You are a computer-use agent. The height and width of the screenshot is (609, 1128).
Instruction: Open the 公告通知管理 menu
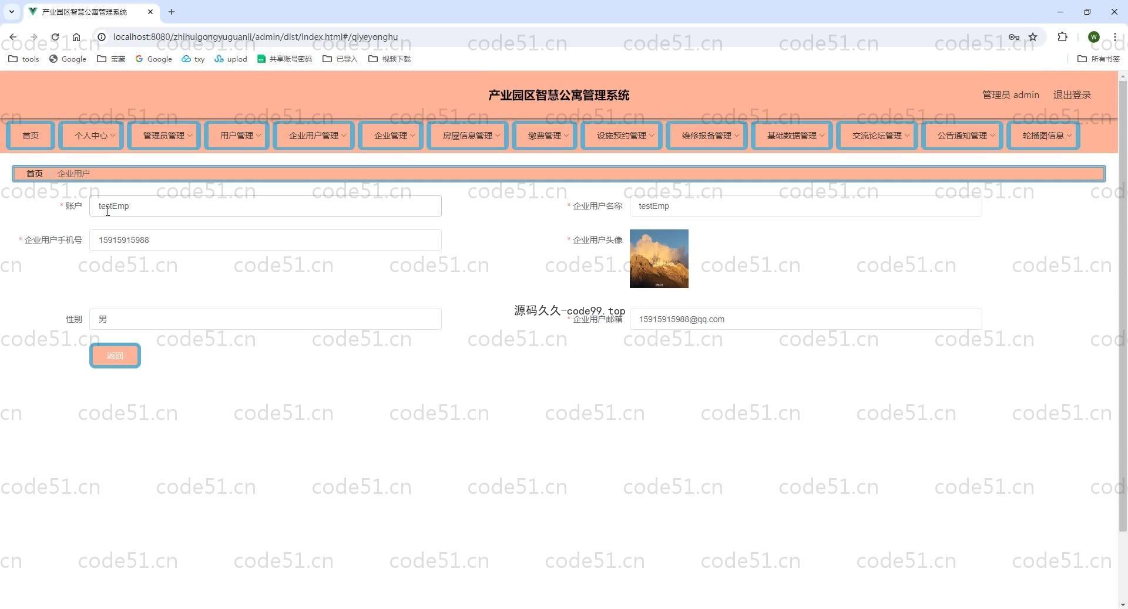click(962, 136)
